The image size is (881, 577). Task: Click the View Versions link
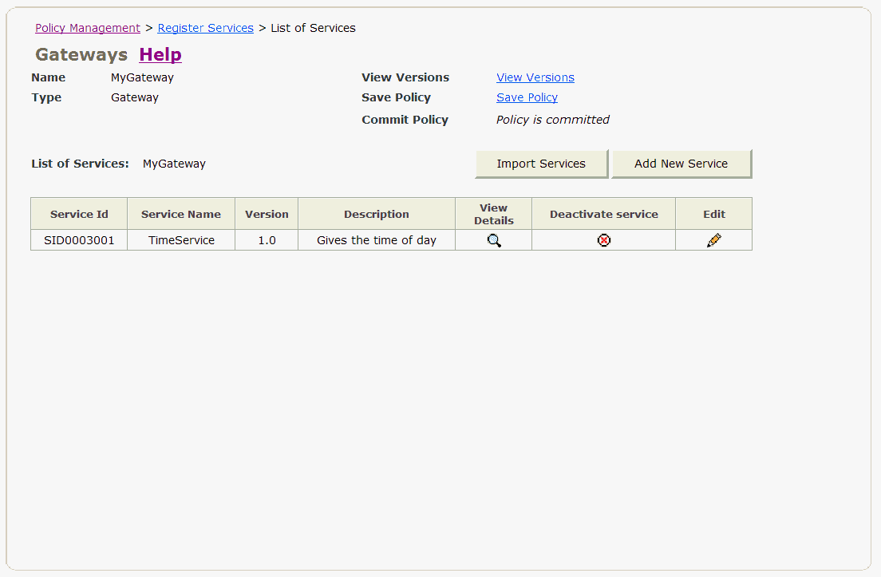[535, 77]
